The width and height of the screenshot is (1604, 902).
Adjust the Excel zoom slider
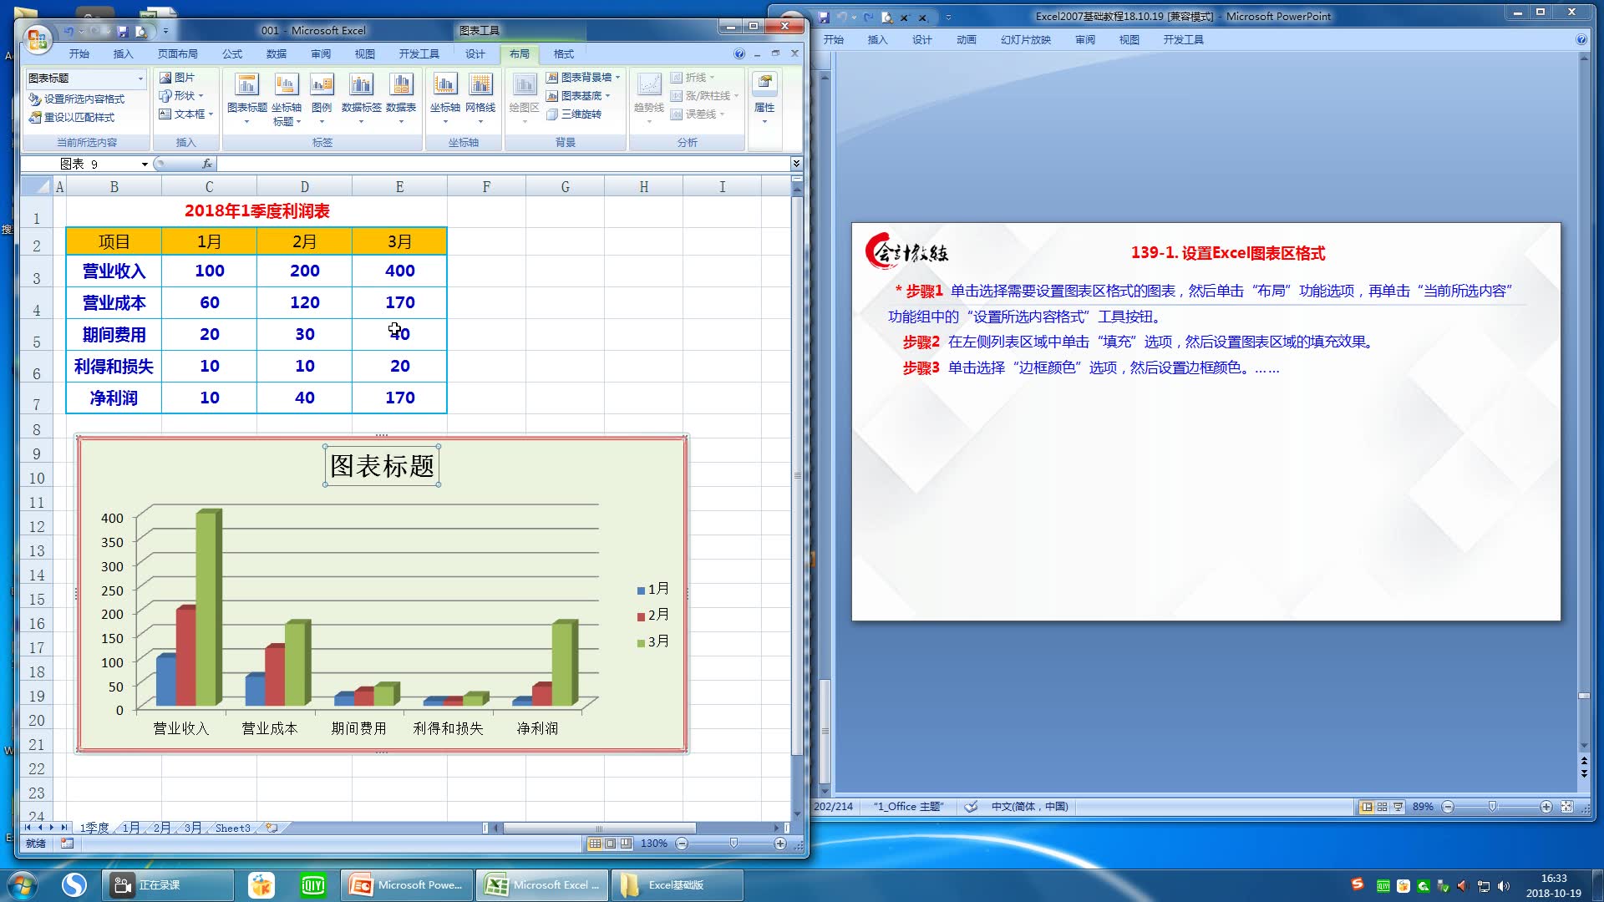(x=733, y=844)
